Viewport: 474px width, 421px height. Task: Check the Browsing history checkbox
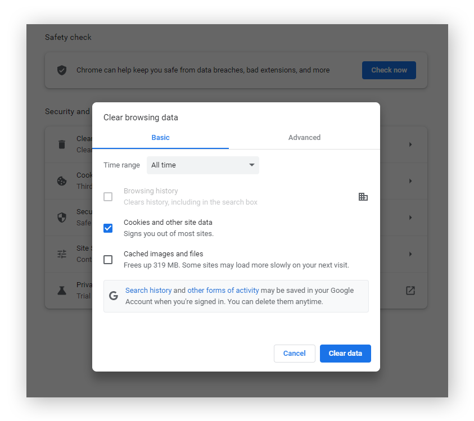pyautogui.click(x=108, y=197)
